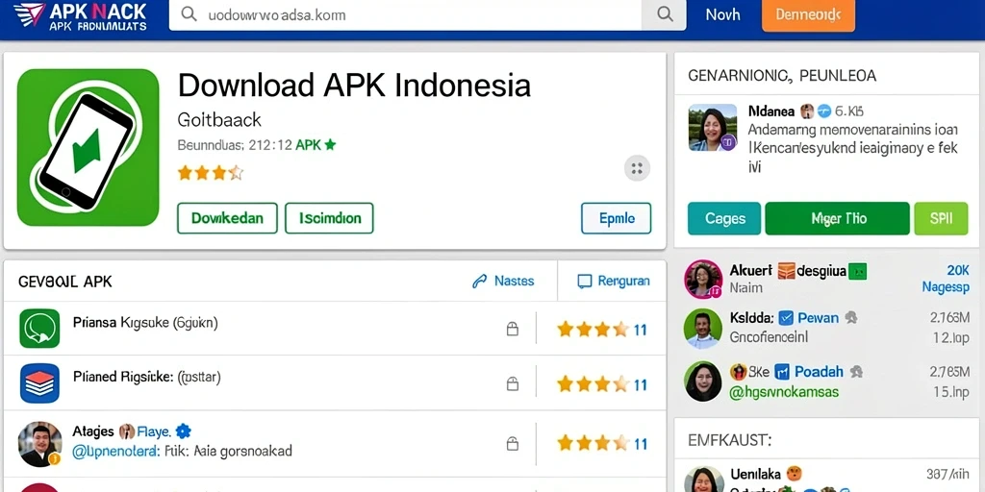Viewport: 985px width, 492px height.
Task: Open the Novh menu item
Action: tap(722, 14)
